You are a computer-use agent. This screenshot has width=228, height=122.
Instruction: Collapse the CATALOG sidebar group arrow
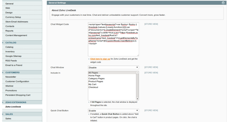(3, 43)
